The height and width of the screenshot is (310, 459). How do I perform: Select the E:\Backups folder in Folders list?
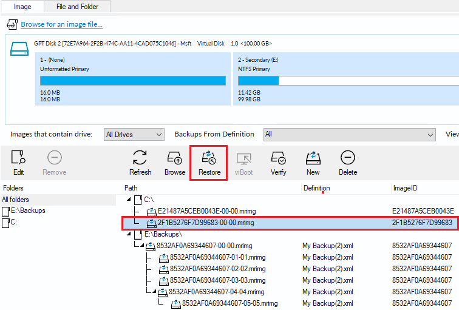(28, 211)
